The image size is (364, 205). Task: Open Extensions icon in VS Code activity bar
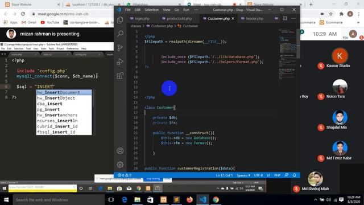(x=120, y=76)
